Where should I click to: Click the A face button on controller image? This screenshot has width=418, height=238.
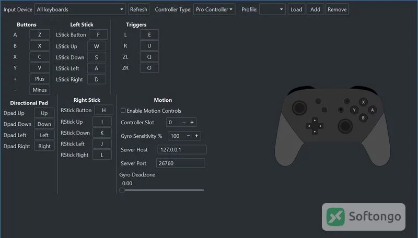pyautogui.click(x=373, y=110)
